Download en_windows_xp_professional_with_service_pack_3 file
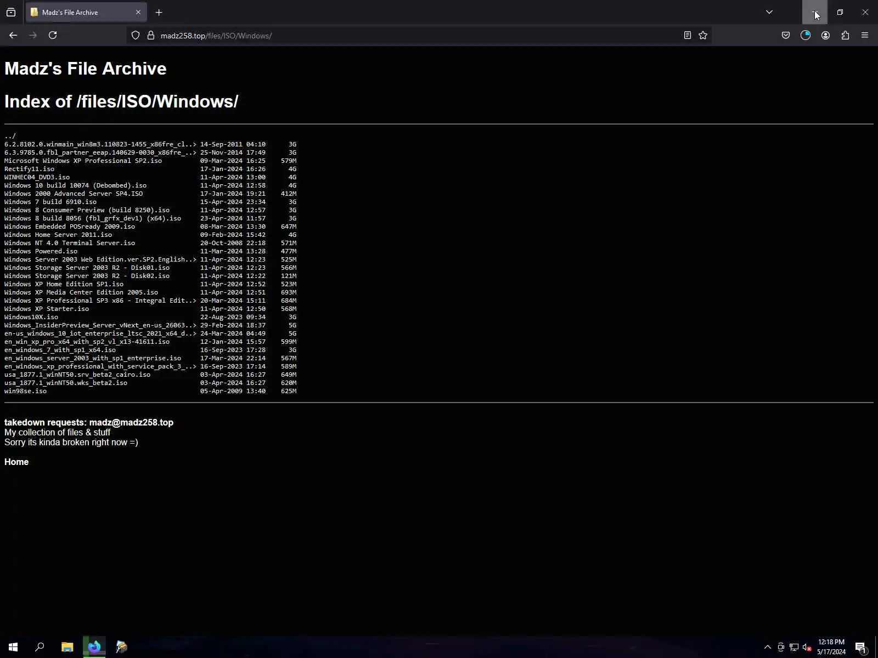878x658 pixels. (x=100, y=366)
